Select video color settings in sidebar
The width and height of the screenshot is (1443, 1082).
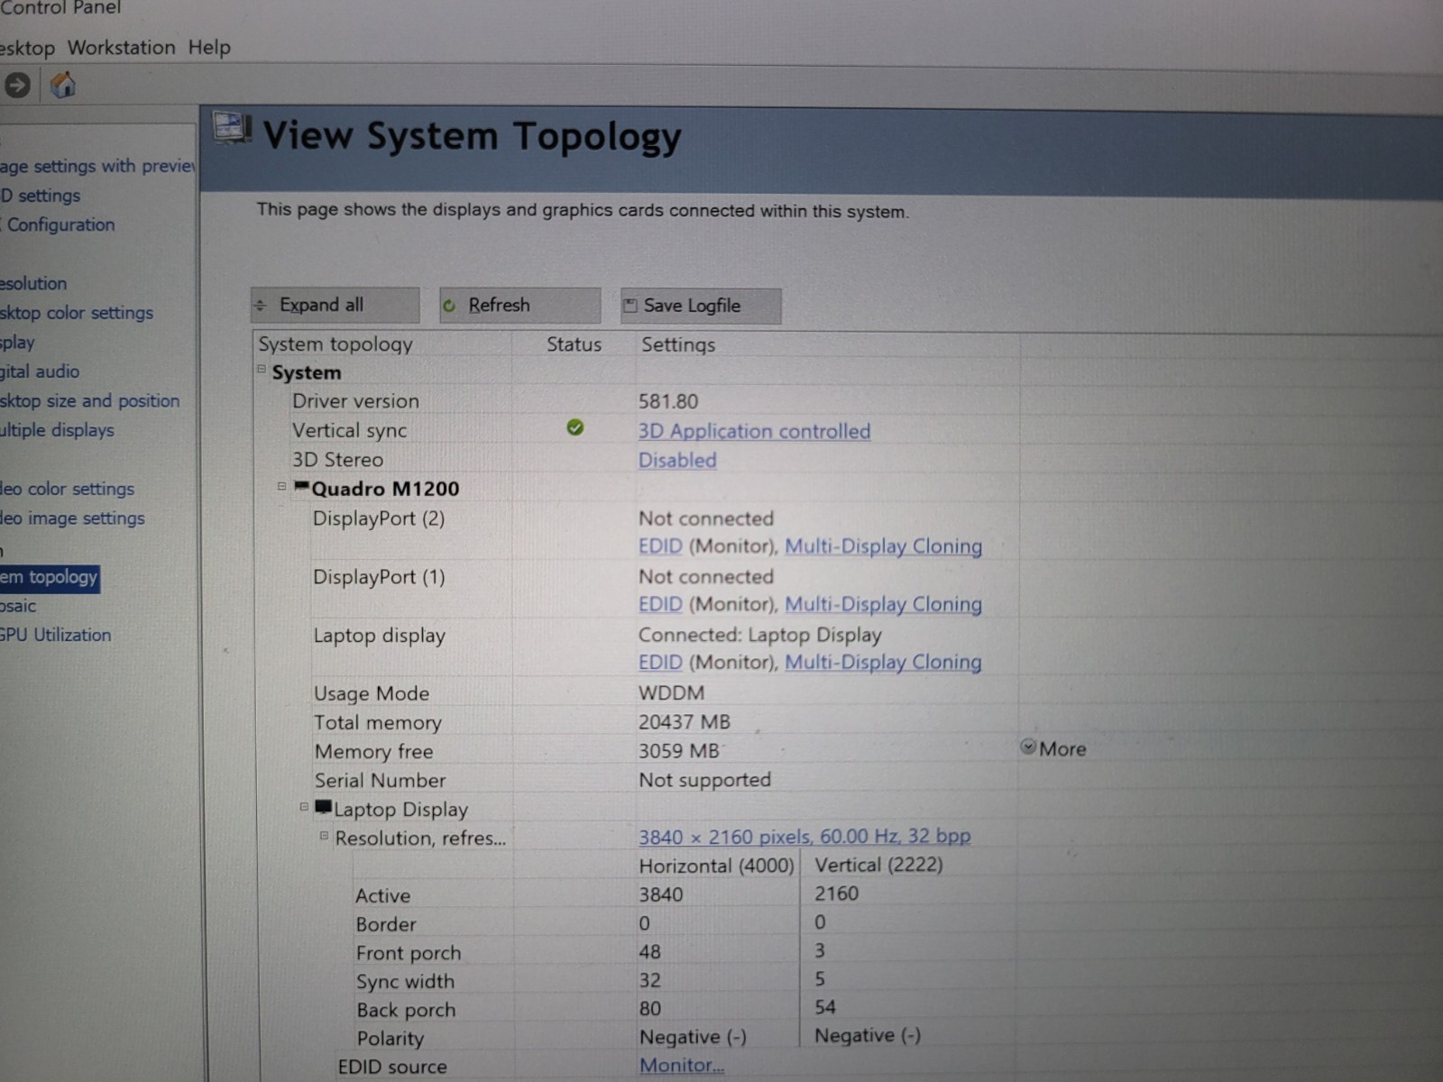[x=68, y=489]
